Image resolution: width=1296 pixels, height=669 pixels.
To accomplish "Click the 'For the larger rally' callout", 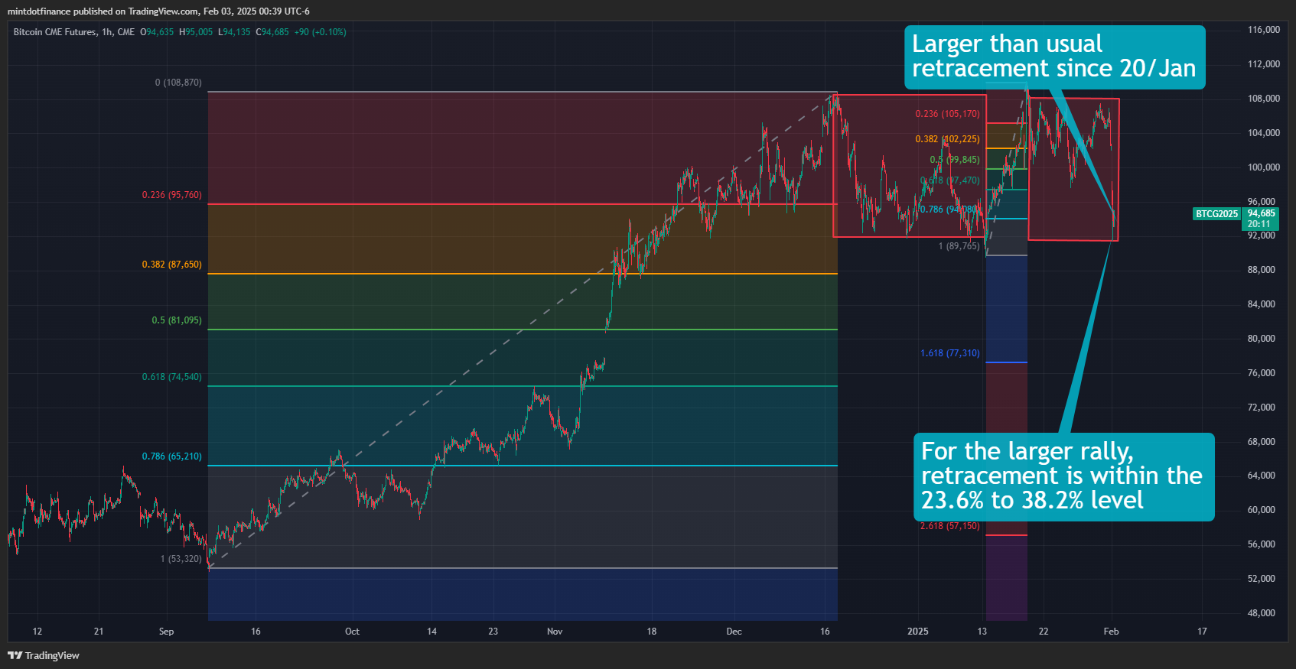I will pyautogui.click(x=1063, y=476).
